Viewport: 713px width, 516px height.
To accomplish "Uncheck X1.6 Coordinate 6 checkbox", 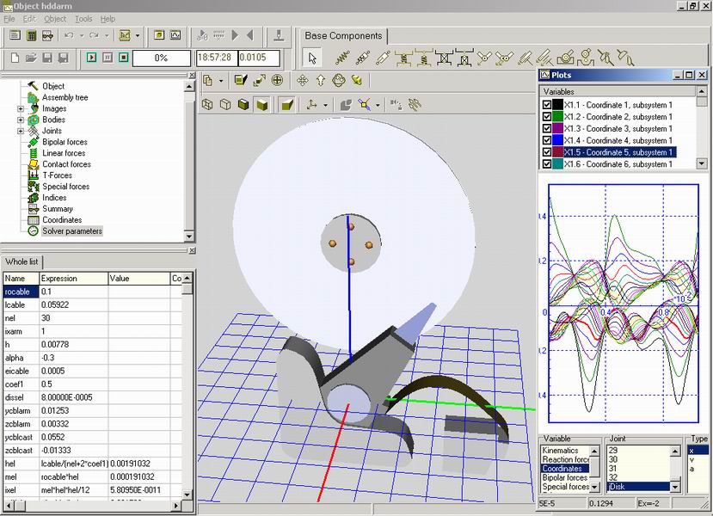I will [546, 163].
